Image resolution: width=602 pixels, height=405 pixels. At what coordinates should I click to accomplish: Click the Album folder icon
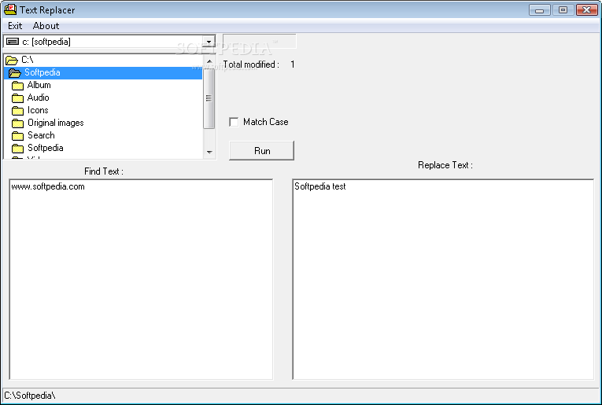coord(17,85)
